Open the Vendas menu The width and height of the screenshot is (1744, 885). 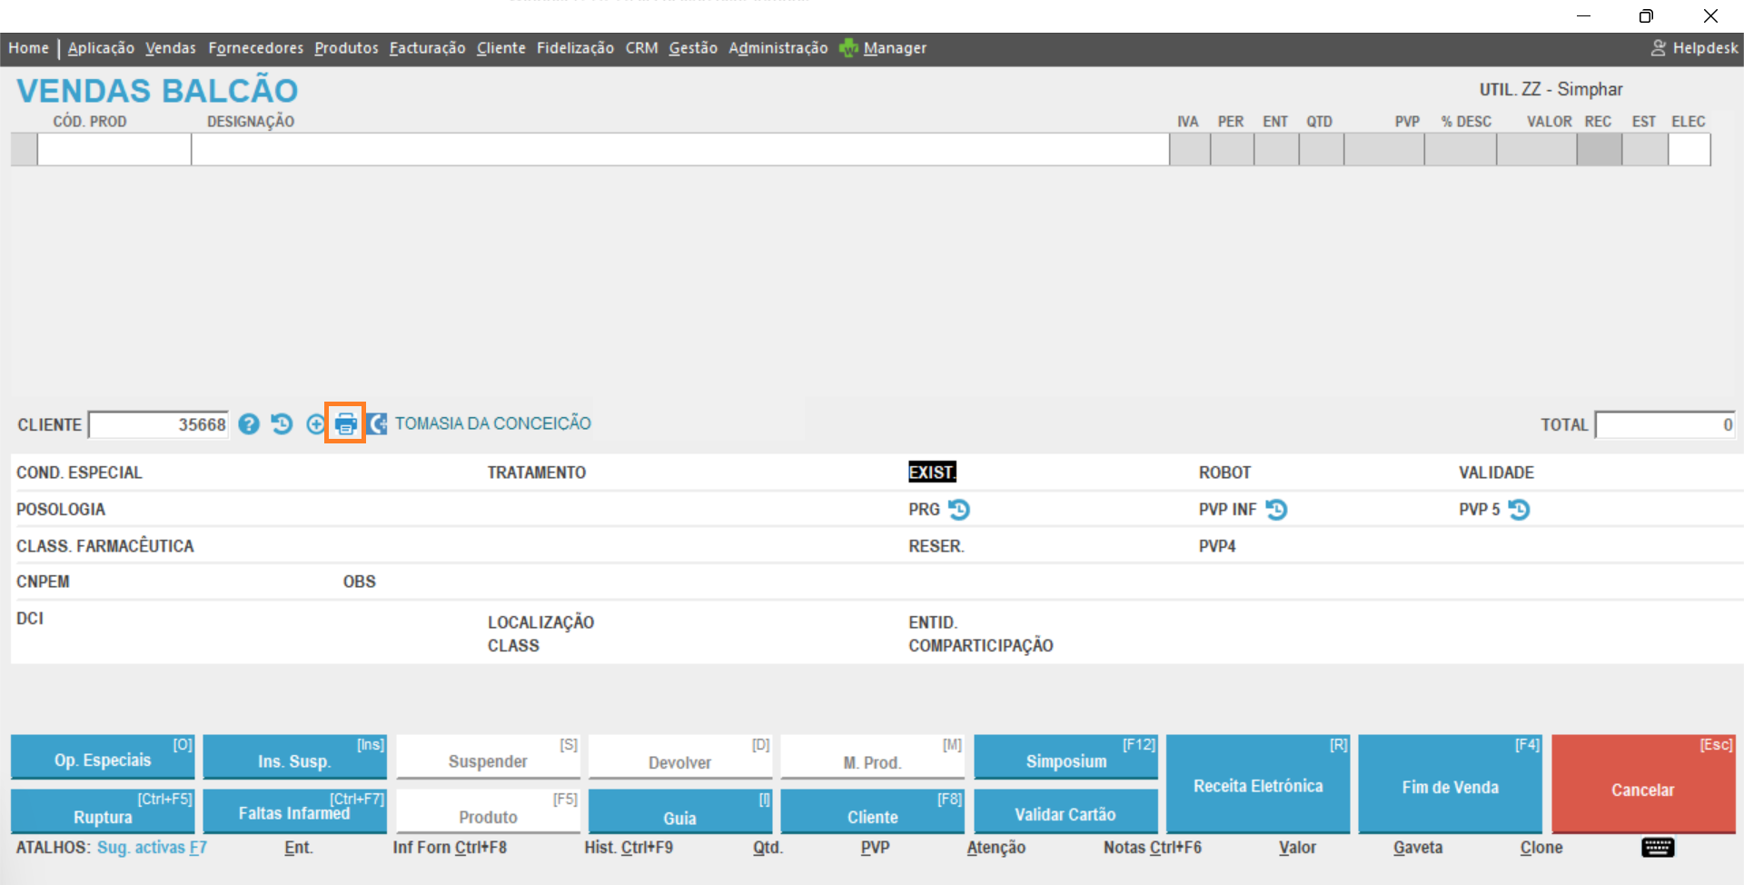point(171,48)
